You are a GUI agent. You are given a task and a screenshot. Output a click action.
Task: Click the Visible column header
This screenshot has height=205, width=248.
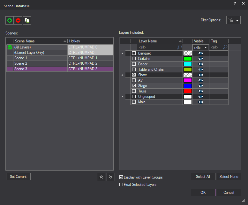click(201, 41)
